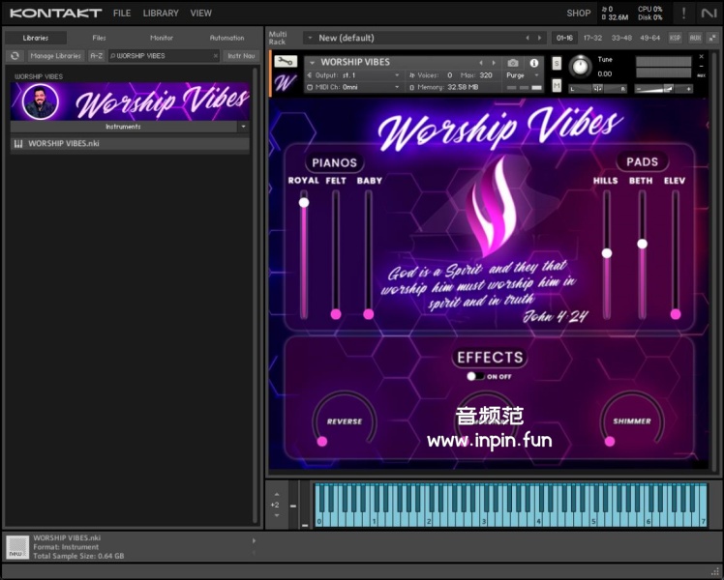Click the Manage Libraries button
The height and width of the screenshot is (580, 724).
coord(55,56)
